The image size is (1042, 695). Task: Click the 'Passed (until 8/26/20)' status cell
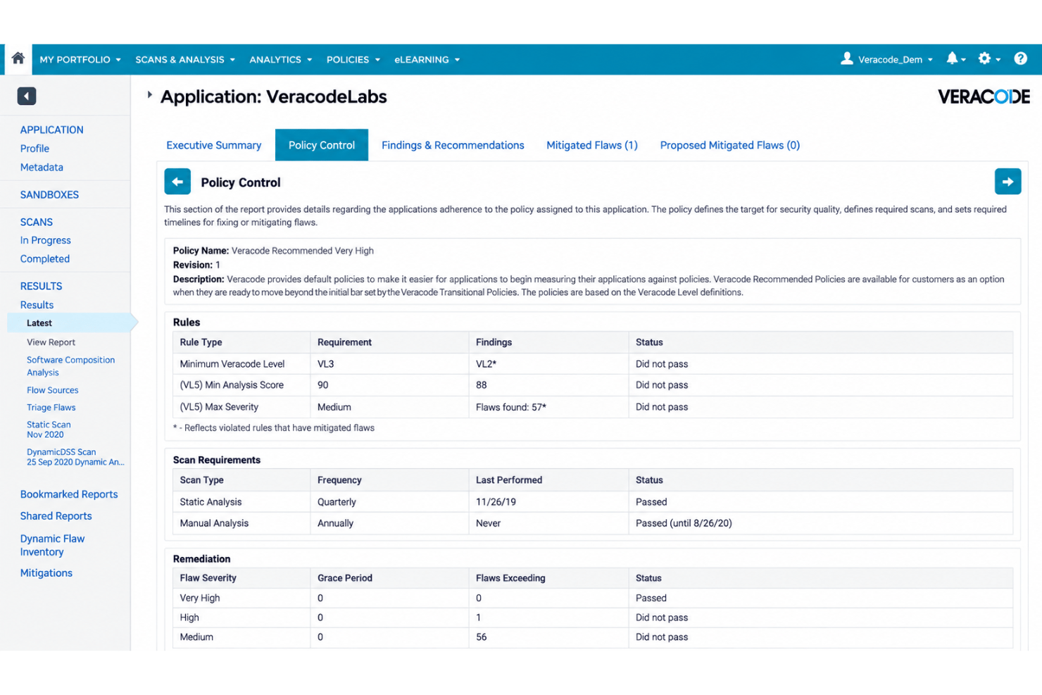(x=820, y=523)
